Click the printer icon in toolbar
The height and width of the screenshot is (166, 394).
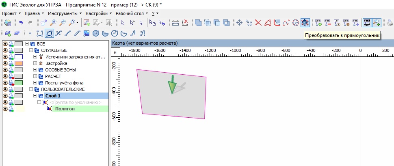click(x=390, y=23)
